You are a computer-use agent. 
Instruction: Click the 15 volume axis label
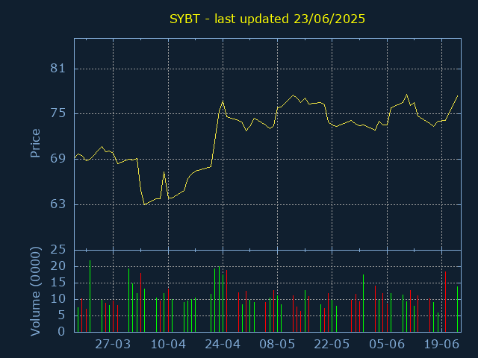click(x=58, y=283)
